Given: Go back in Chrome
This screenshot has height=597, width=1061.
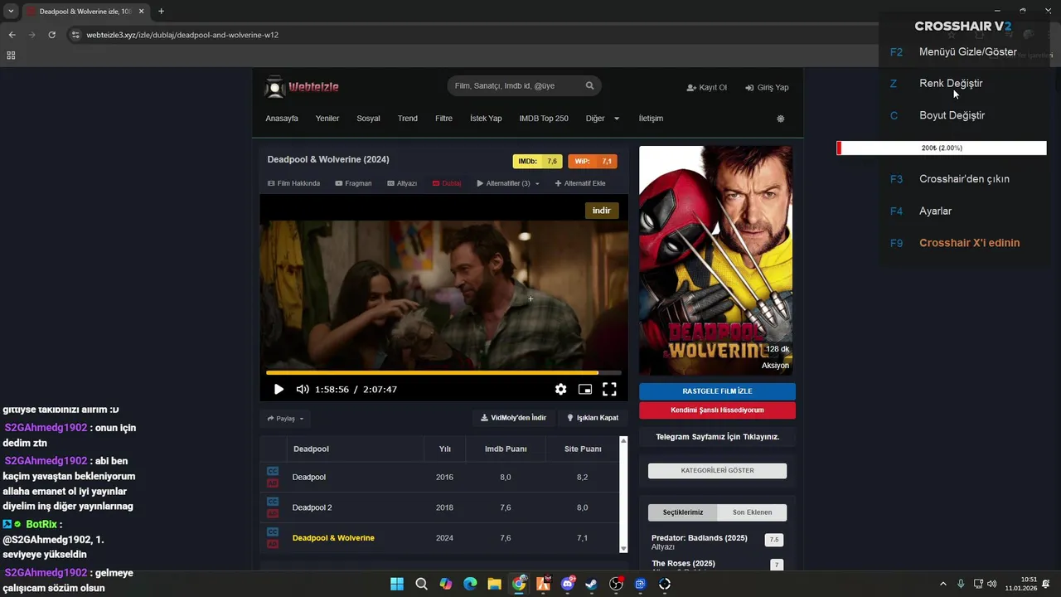Looking at the screenshot, I should click(x=12, y=35).
